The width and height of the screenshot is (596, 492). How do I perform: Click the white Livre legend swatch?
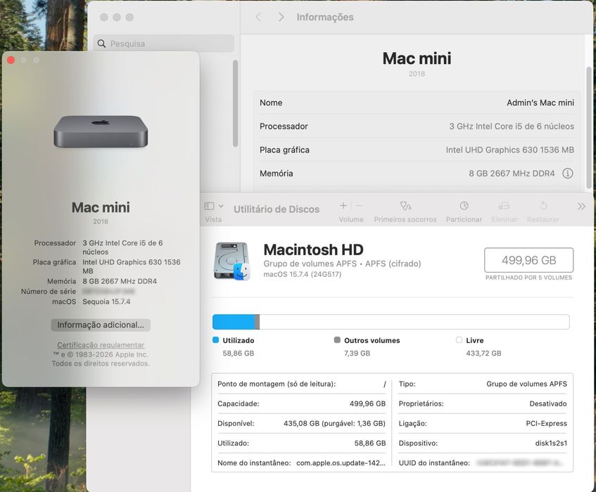(459, 339)
